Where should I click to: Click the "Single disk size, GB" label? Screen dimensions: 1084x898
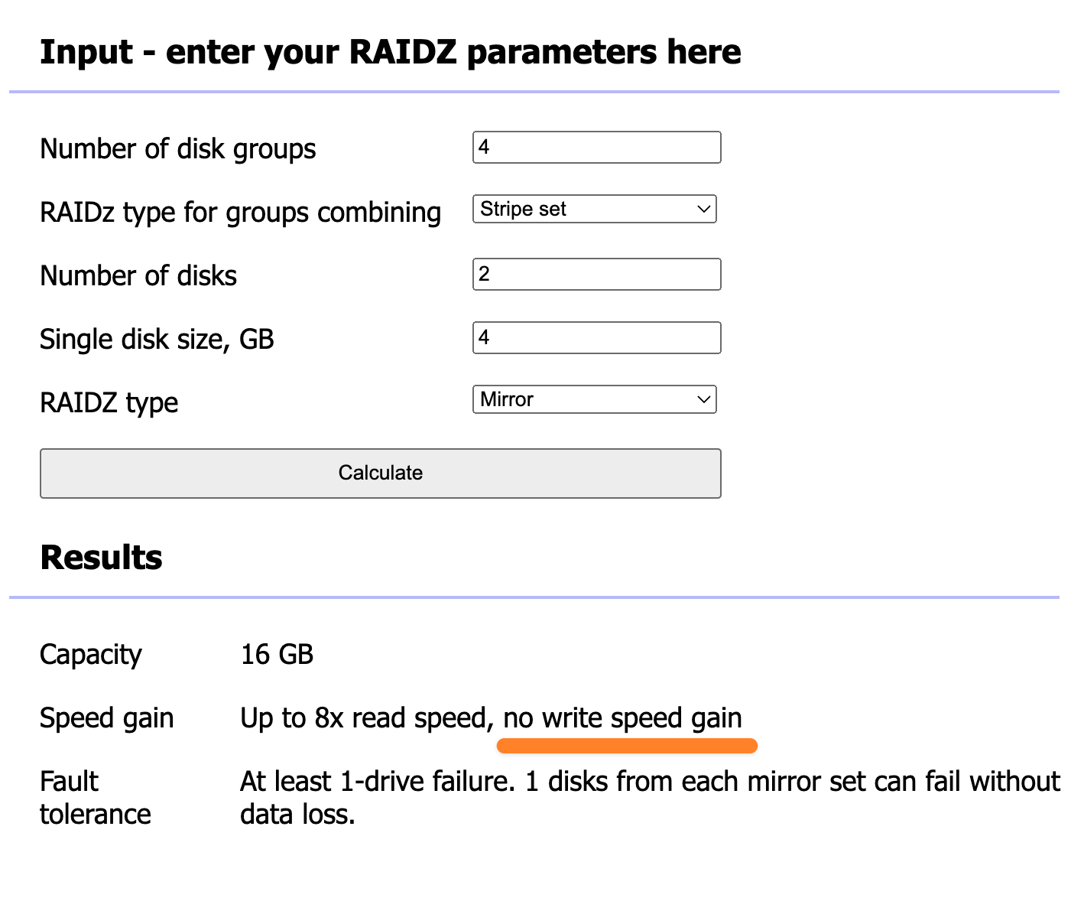click(x=157, y=340)
